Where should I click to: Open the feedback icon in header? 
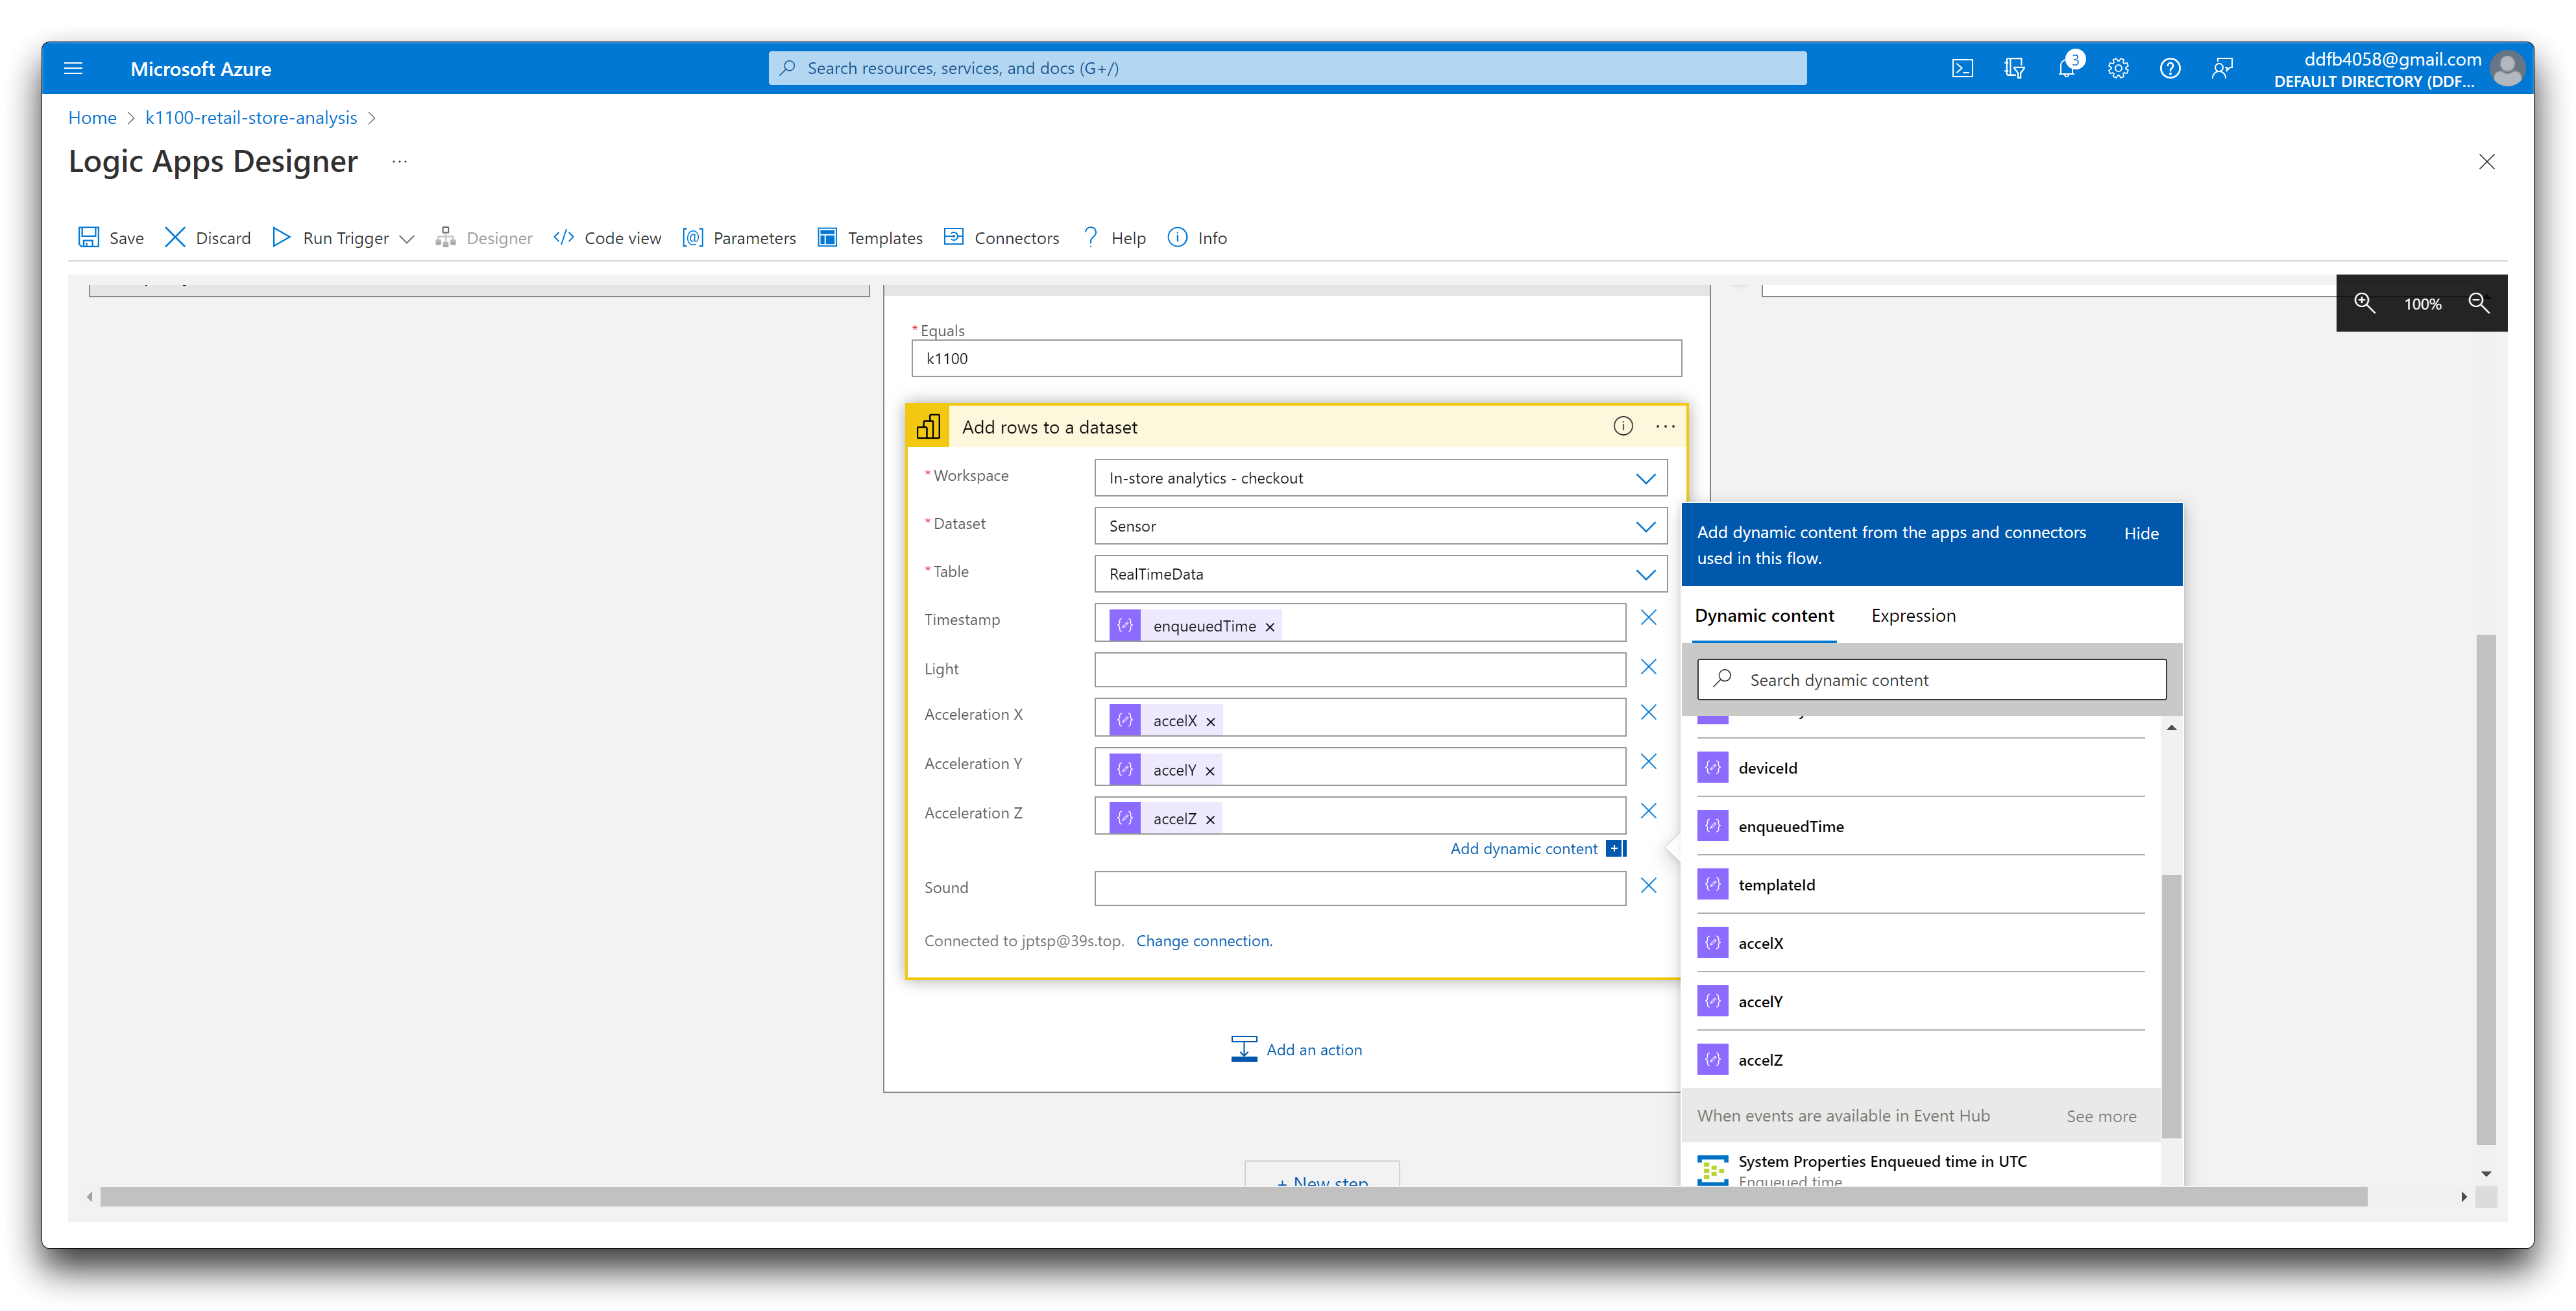tap(2222, 68)
